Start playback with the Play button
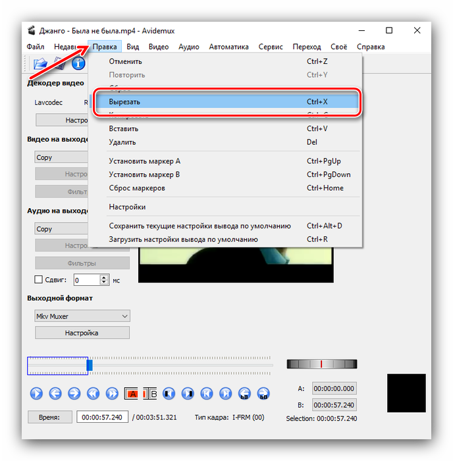Viewport: 453px width, 461px height. [x=36, y=394]
